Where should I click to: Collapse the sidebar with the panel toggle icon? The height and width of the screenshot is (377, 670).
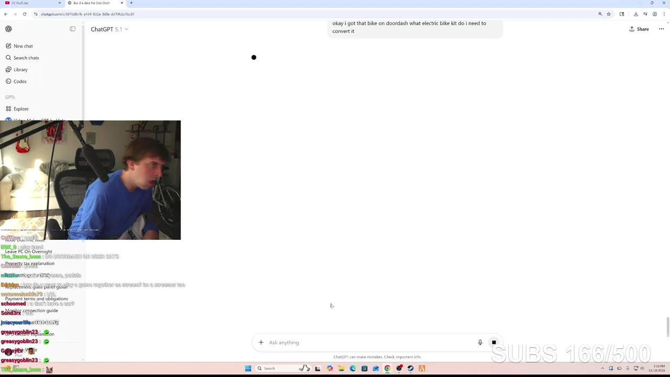pyautogui.click(x=73, y=29)
